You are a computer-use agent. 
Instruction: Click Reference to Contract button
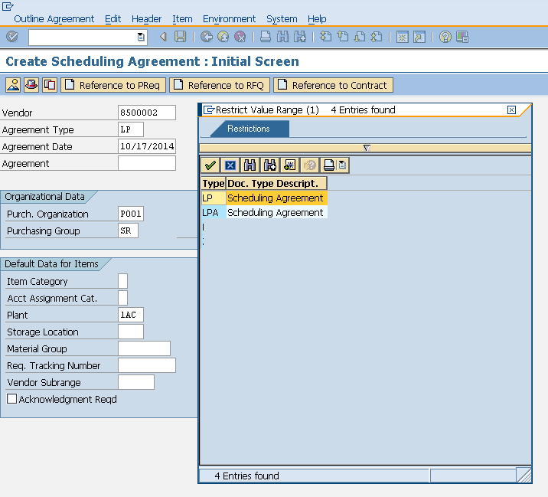334,85
